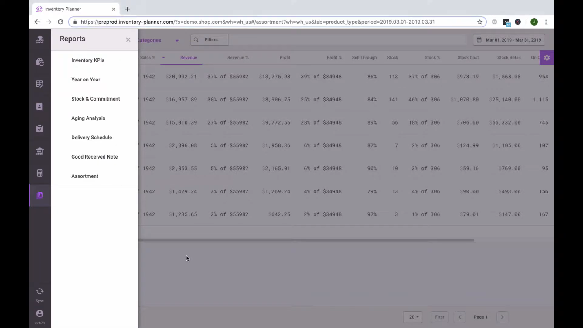Open the Mar 01 - Mar 31 date picker
This screenshot has width=583, height=328.
509,40
